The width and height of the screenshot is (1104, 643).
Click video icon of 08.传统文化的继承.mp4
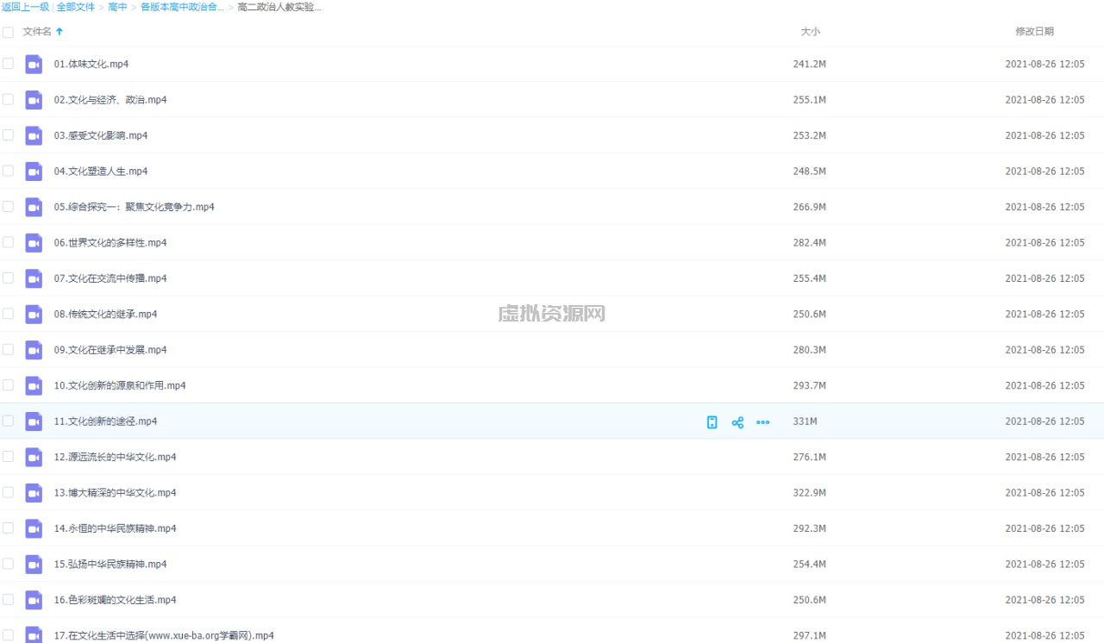tap(34, 314)
